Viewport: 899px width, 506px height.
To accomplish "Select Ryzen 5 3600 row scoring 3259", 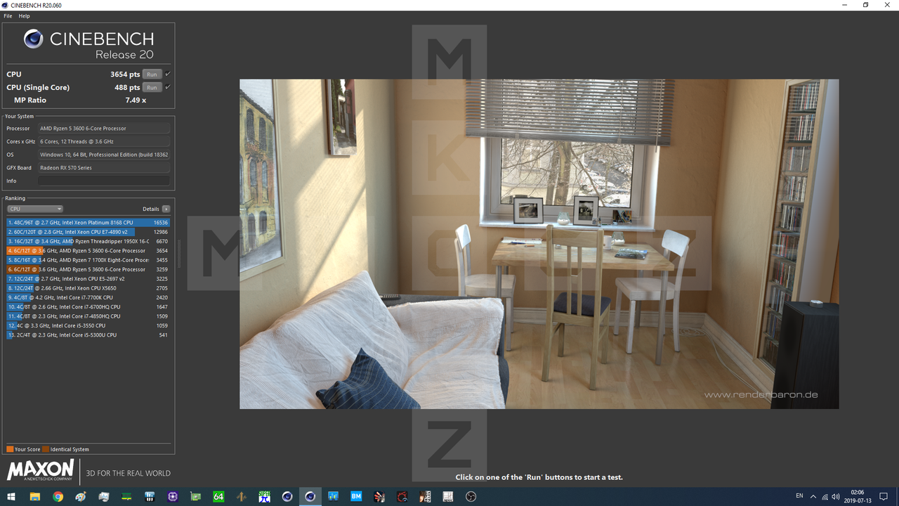I will 88,269.
